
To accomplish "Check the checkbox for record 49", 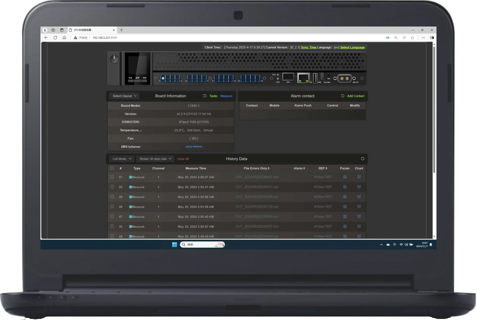I will [112, 196].
